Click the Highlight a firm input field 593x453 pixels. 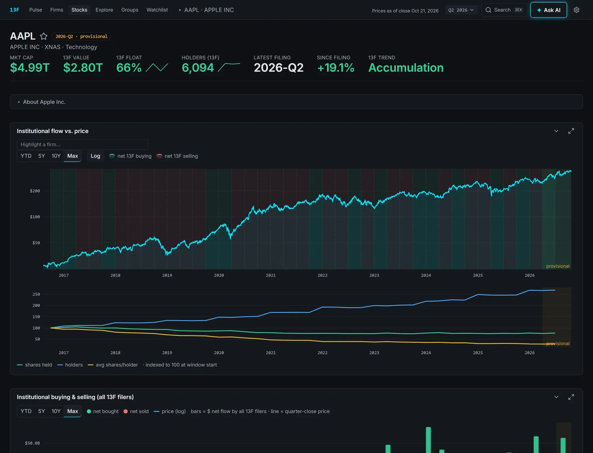tap(83, 144)
